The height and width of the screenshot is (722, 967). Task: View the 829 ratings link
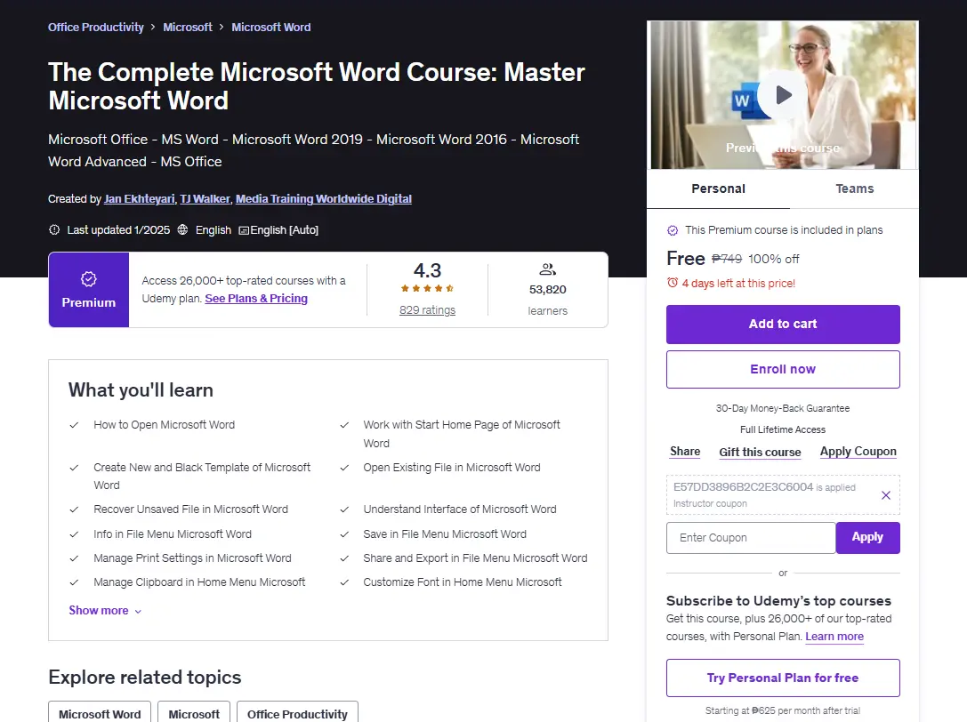pyautogui.click(x=427, y=310)
